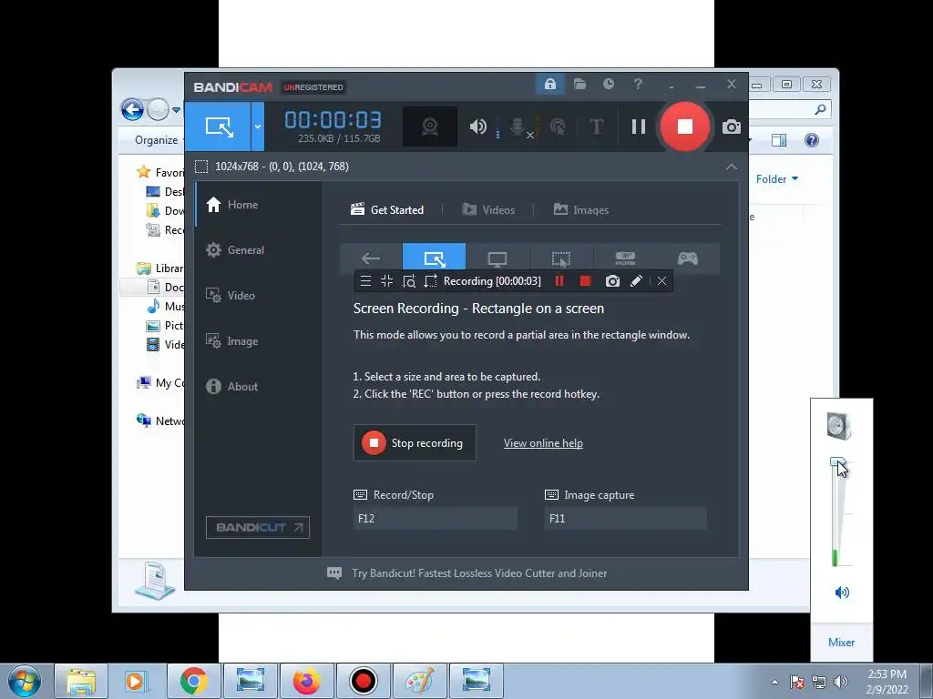The width and height of the screenshot is (933, 699).
Task: Click the minimize-to-compact icon on recording bar
Action: (386, 281)
